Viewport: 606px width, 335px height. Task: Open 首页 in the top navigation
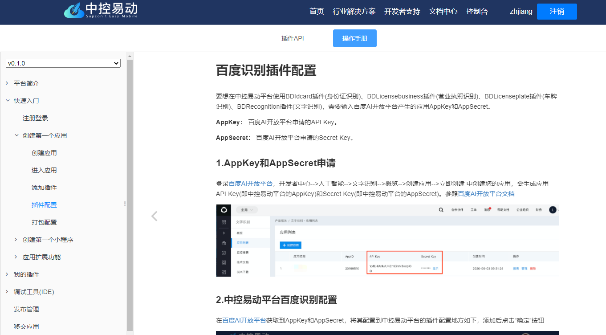(317, 12)
